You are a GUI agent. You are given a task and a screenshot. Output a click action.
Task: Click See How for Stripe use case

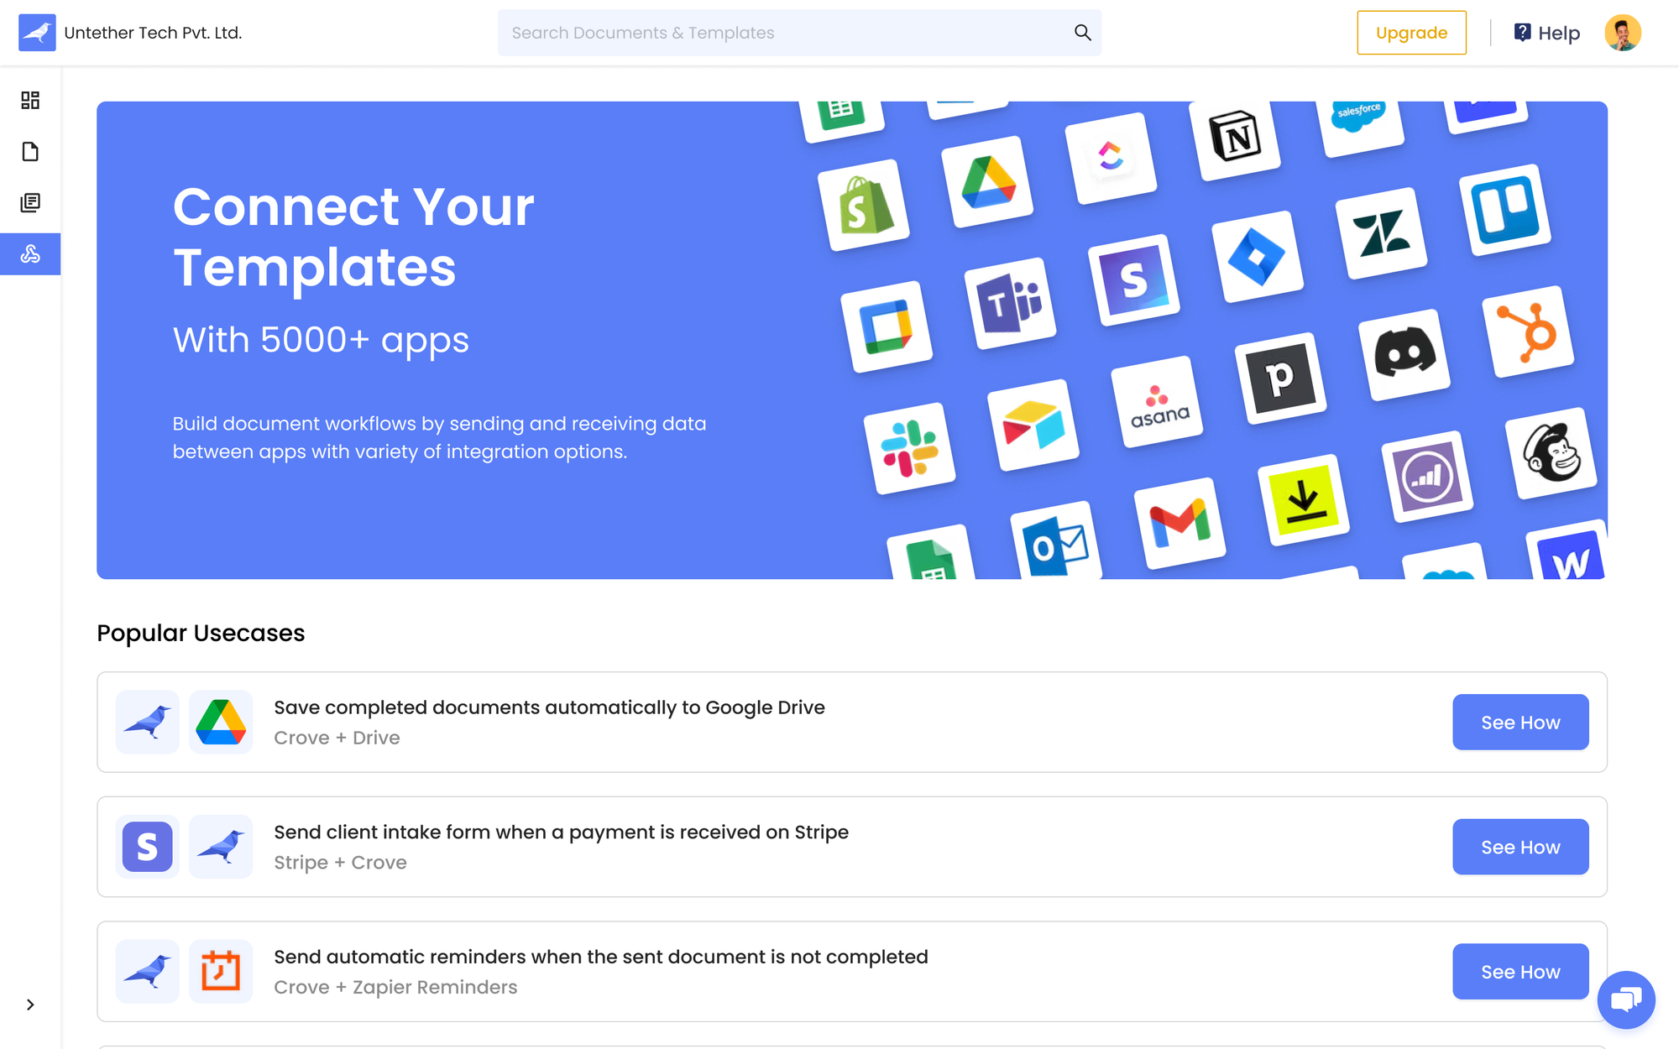pos(1520,846)
